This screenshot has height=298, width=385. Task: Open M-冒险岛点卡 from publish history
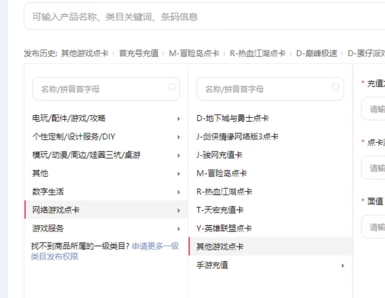pos(194,53)
